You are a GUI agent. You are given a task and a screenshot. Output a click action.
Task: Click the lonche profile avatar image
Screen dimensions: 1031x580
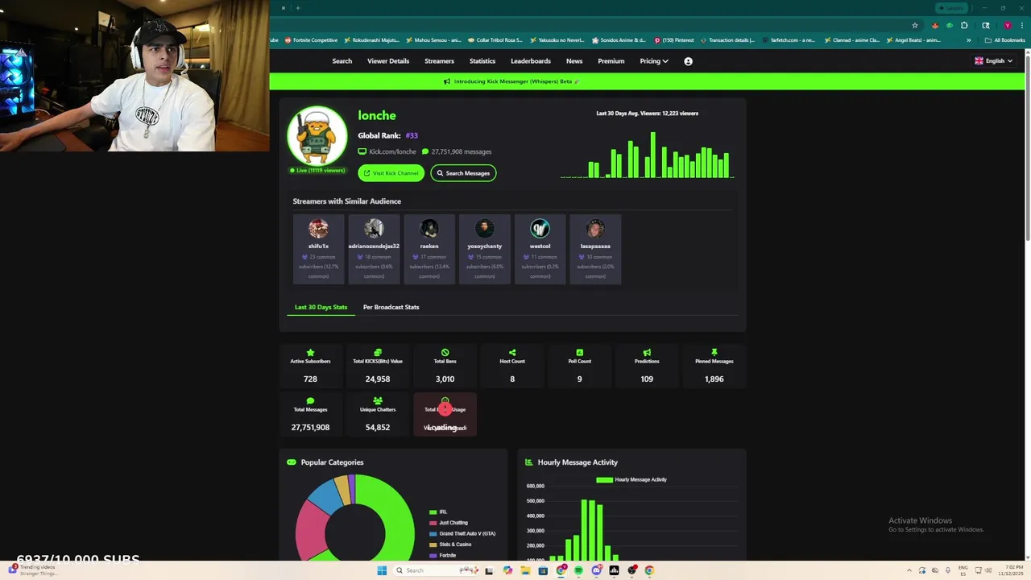click(317, 135)
